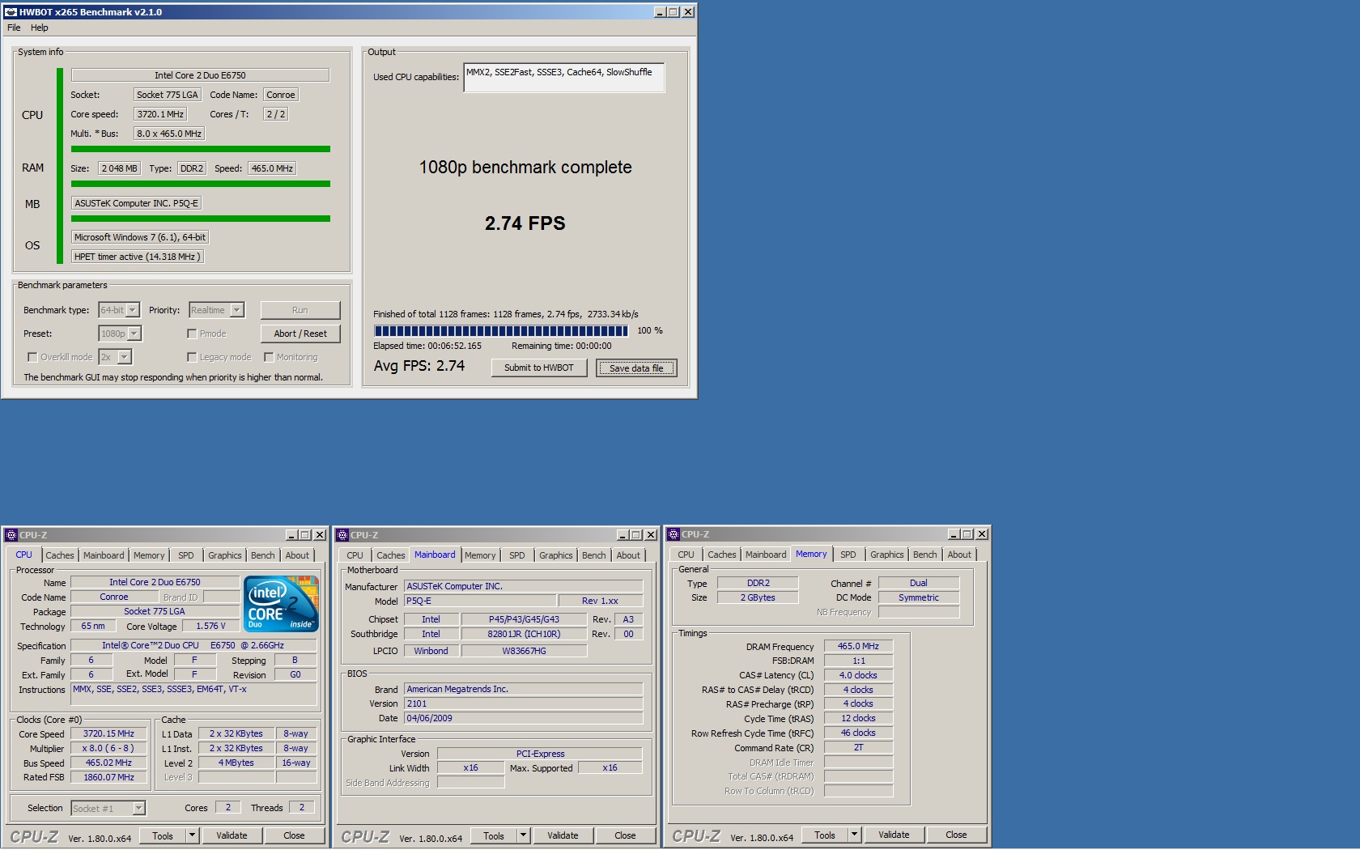Click the Used CPU capabilities text box
The height and width of the screenshot is (850, 1360).
[564, 78]
